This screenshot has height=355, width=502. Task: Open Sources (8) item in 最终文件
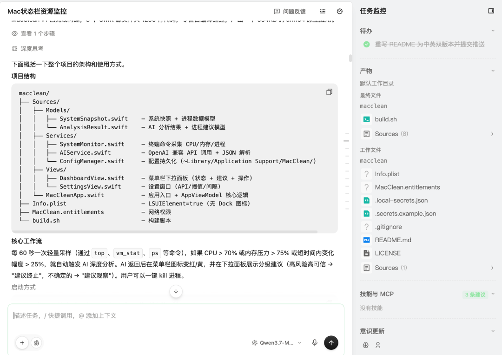click(391, 134)
